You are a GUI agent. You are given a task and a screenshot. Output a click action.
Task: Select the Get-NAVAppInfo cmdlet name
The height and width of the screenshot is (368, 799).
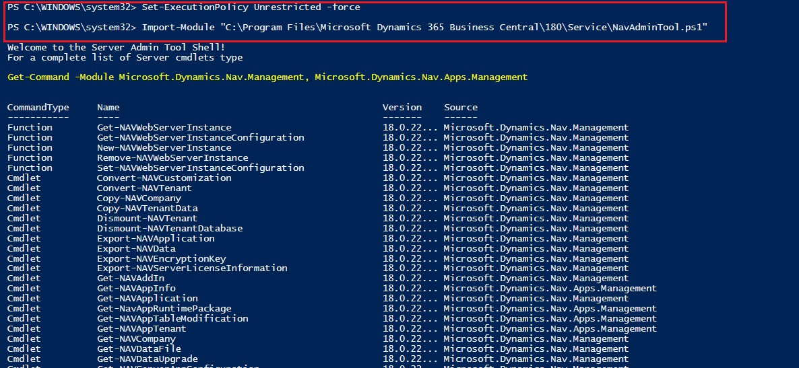pyautogui.click(x=136, y=288)
